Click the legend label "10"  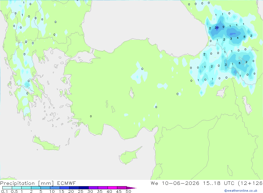pos(52,191)
